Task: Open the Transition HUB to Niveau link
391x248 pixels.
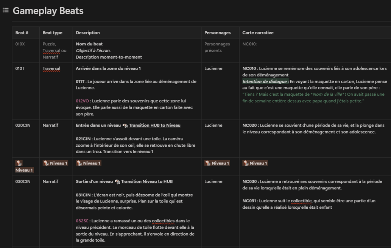Action: coord(154,126)
